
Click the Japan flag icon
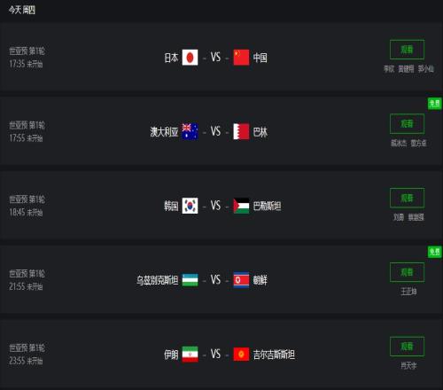(190, 58)
